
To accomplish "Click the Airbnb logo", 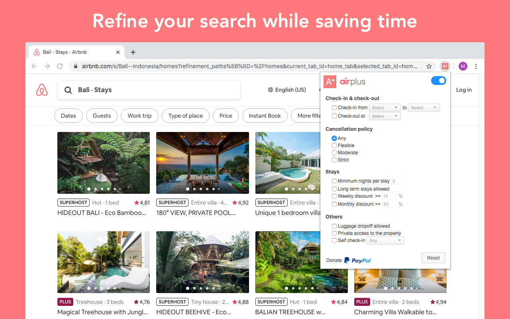I will click(x=42, y=90).
